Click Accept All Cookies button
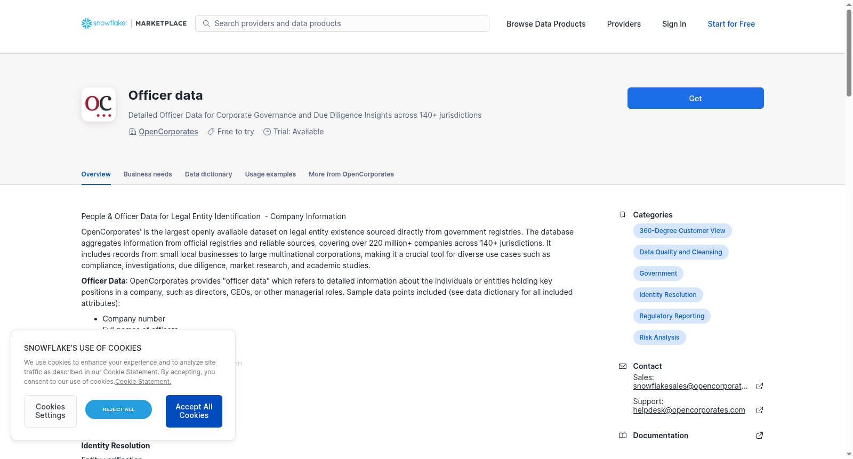 194,411
